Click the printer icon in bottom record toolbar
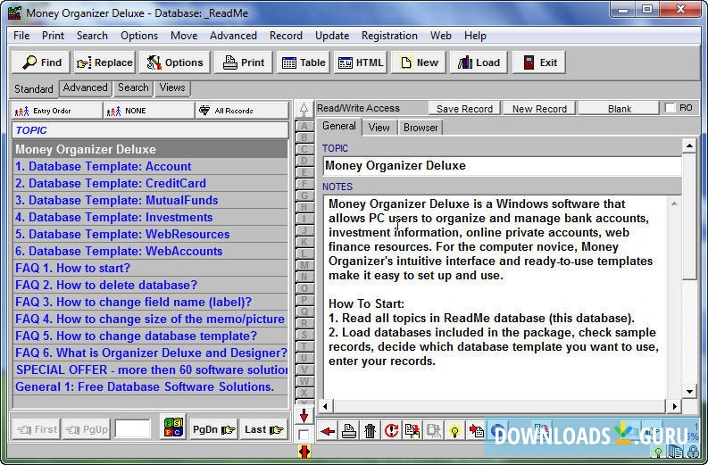The image size is (708, 465). [x=348, y=431]
